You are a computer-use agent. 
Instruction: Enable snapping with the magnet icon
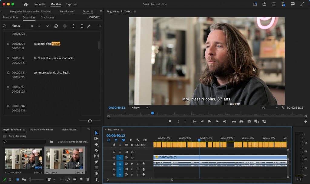point(116,140)
